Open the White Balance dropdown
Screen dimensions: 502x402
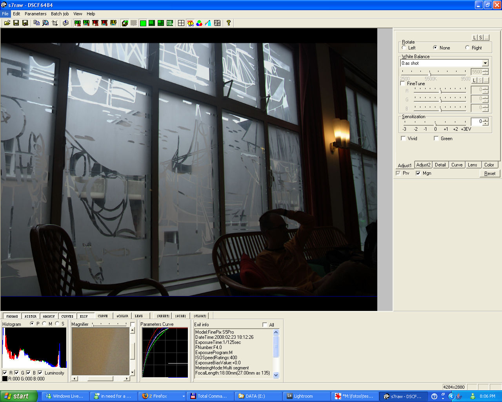pos(485,63)
